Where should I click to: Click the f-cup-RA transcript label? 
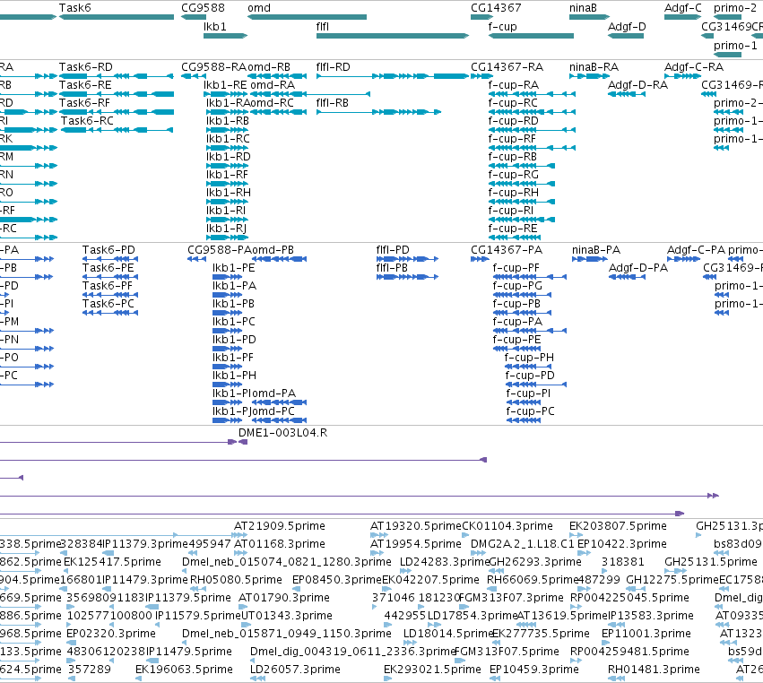point(514,85)
